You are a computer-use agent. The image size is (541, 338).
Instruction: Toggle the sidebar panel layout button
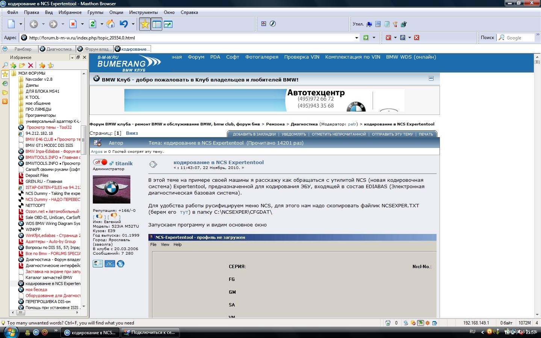157,24
